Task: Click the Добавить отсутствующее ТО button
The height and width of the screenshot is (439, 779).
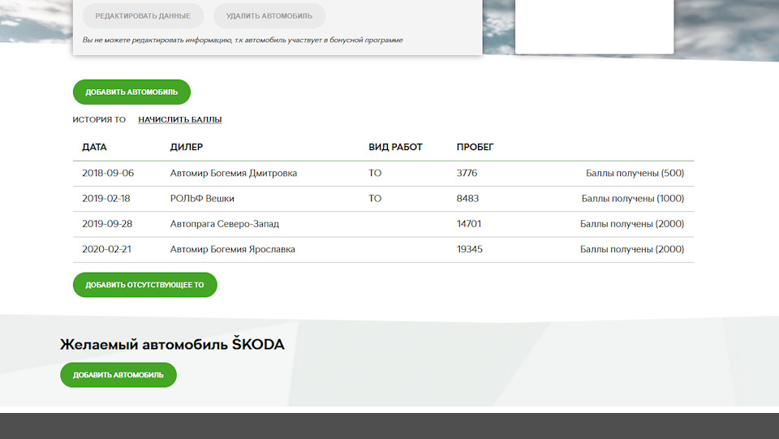Action: point(145,285)
